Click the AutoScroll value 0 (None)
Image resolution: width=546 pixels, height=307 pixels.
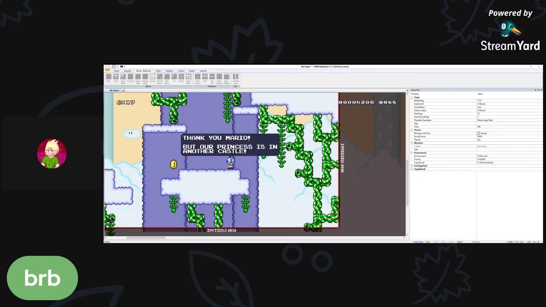pyautogui.click(x=481, y=104)
